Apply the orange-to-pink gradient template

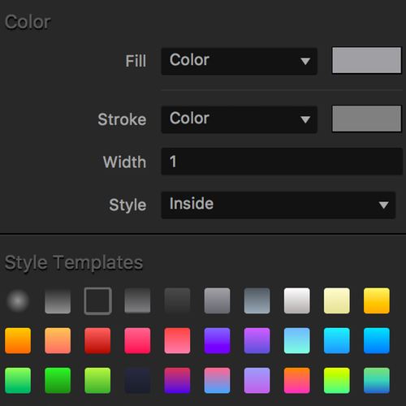[x=297, y=380]
